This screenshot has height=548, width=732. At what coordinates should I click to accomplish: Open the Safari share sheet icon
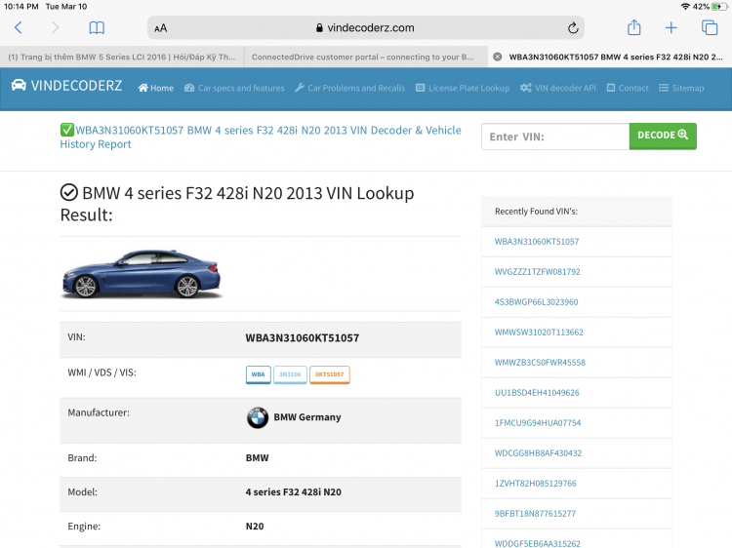(x=633, y=27)
